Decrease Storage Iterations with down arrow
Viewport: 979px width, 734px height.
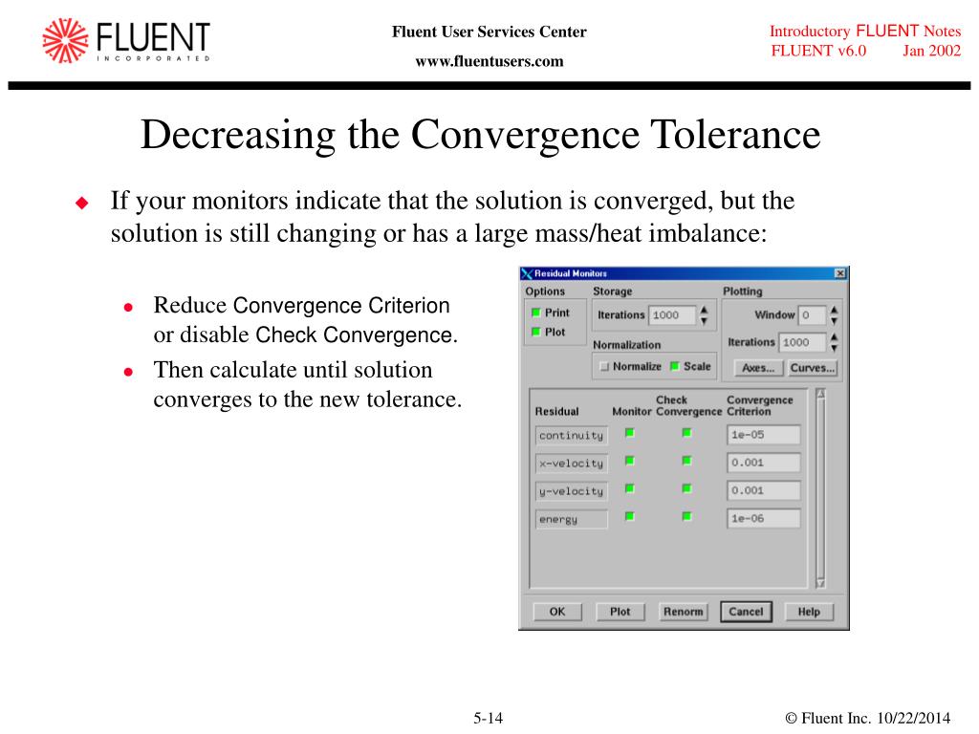[705, 321]
